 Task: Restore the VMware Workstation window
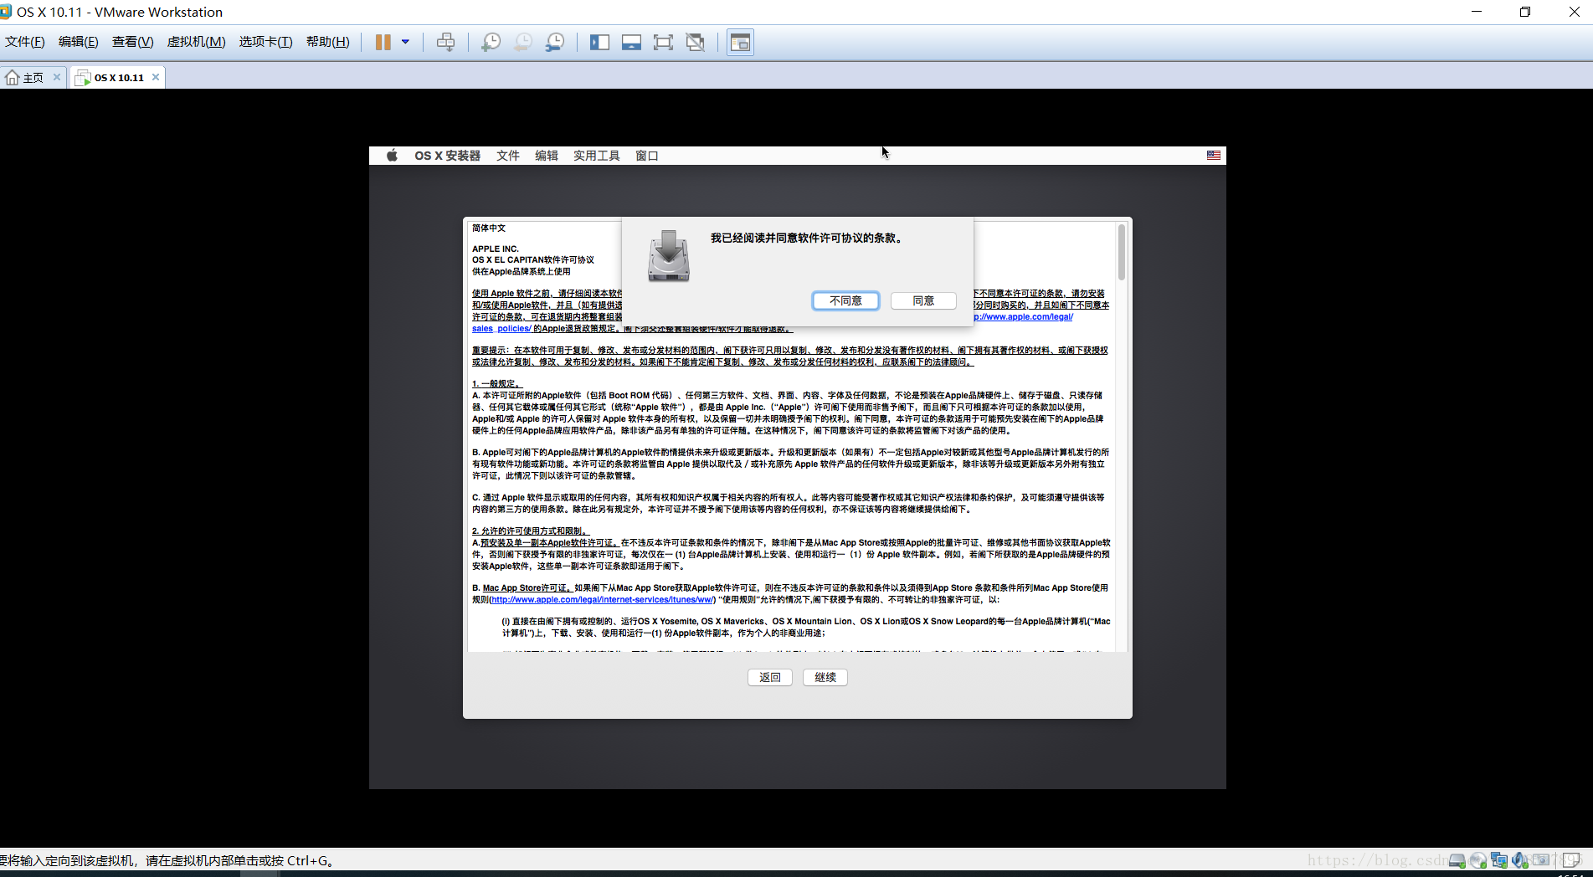tap(1525, 12)
